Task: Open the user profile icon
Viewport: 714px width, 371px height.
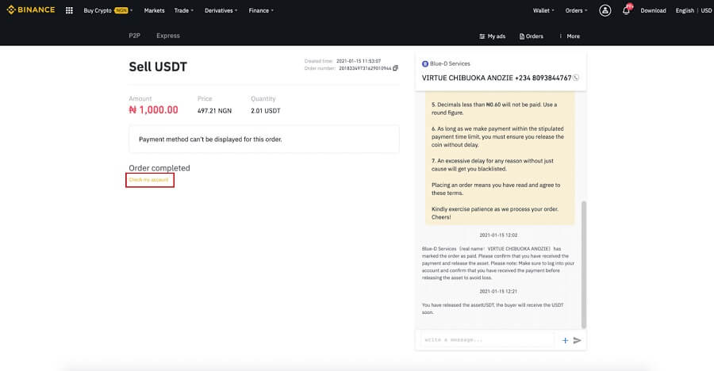Action: point(605,10)
